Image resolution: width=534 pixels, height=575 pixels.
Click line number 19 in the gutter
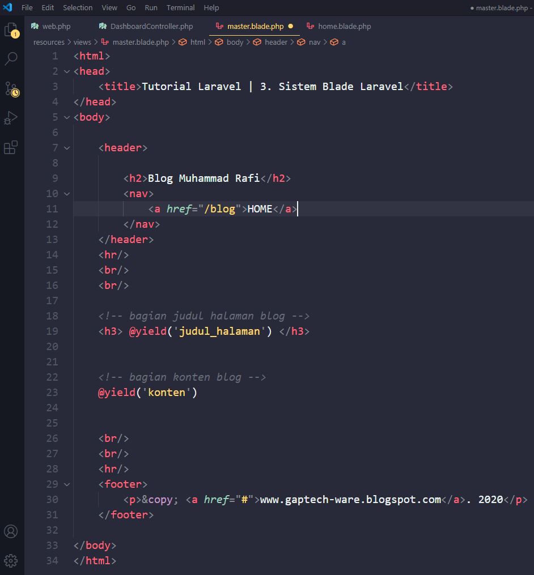52,331
